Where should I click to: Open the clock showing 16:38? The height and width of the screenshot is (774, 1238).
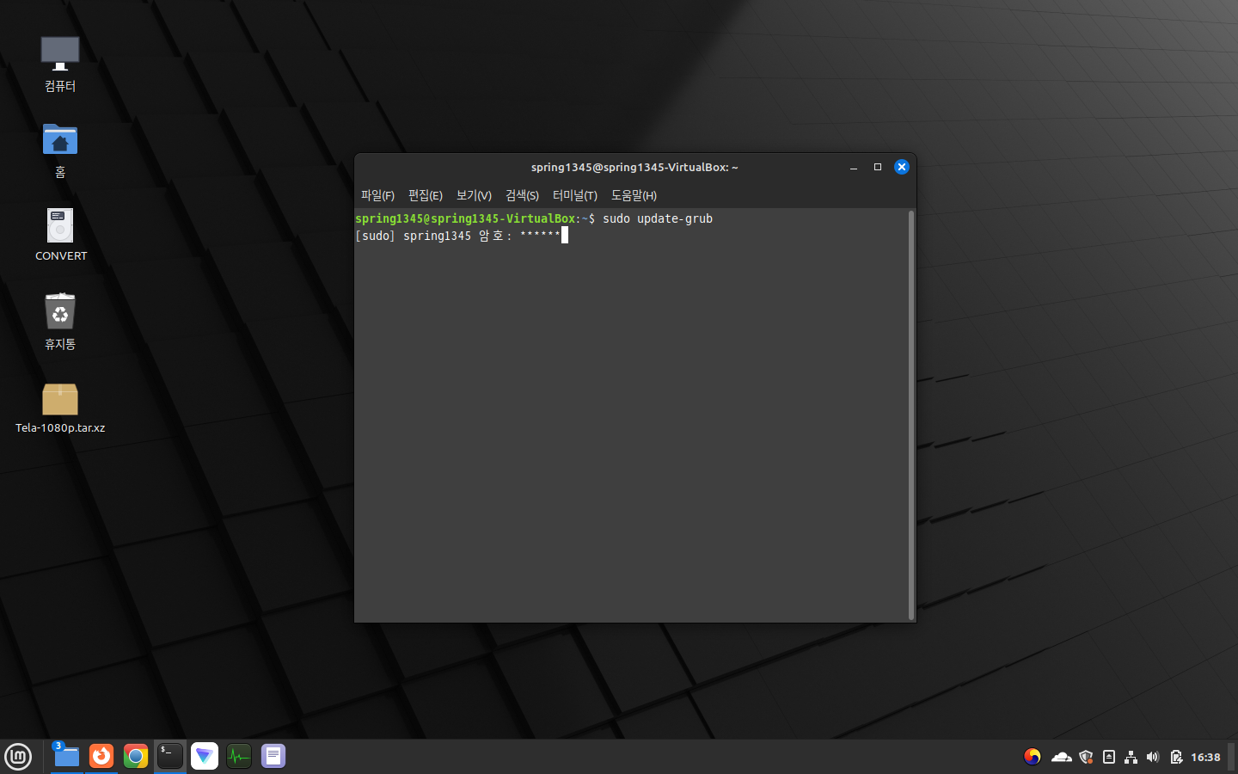tap(1205, 757)
